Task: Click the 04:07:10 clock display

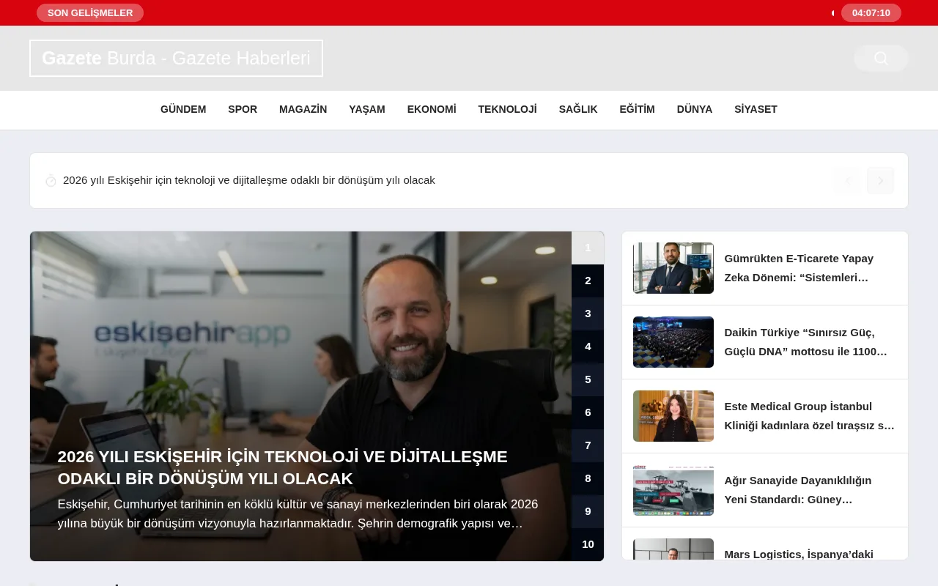Action: 871,12
